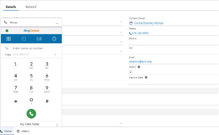Toggle the Active checkbox
Image resolution: width=219 pixels, height=135 pixels.
point(131,72)
